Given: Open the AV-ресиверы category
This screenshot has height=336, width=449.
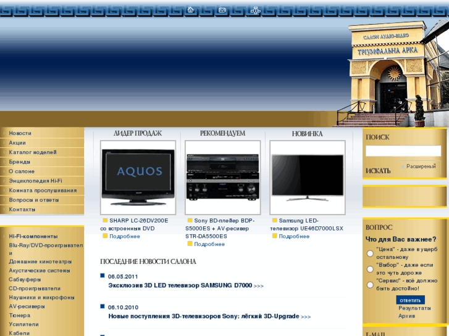Looking at the screenshot, I should pyautogui.click(x=27, y=306).
